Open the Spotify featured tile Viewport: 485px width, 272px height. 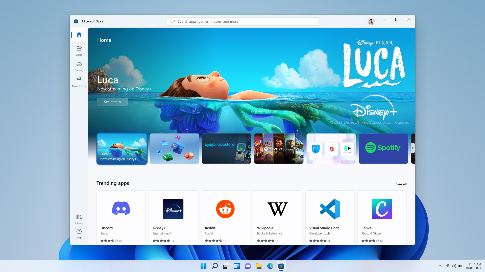pos(383,148)
